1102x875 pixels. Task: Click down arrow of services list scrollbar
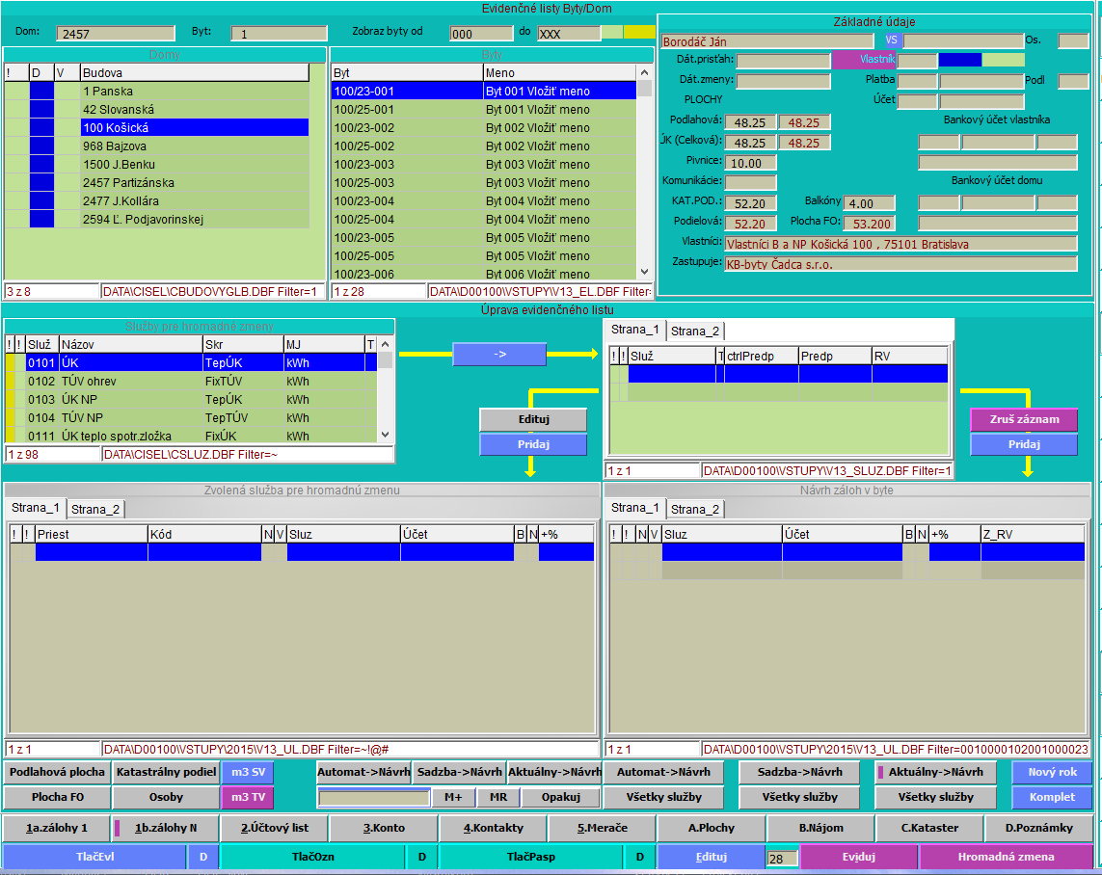[x=385, y=435]
